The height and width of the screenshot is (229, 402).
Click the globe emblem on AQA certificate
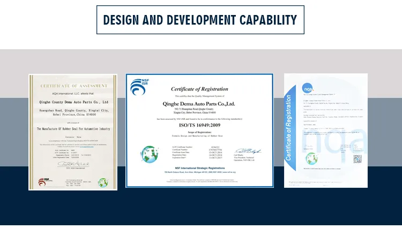point(103,182)
